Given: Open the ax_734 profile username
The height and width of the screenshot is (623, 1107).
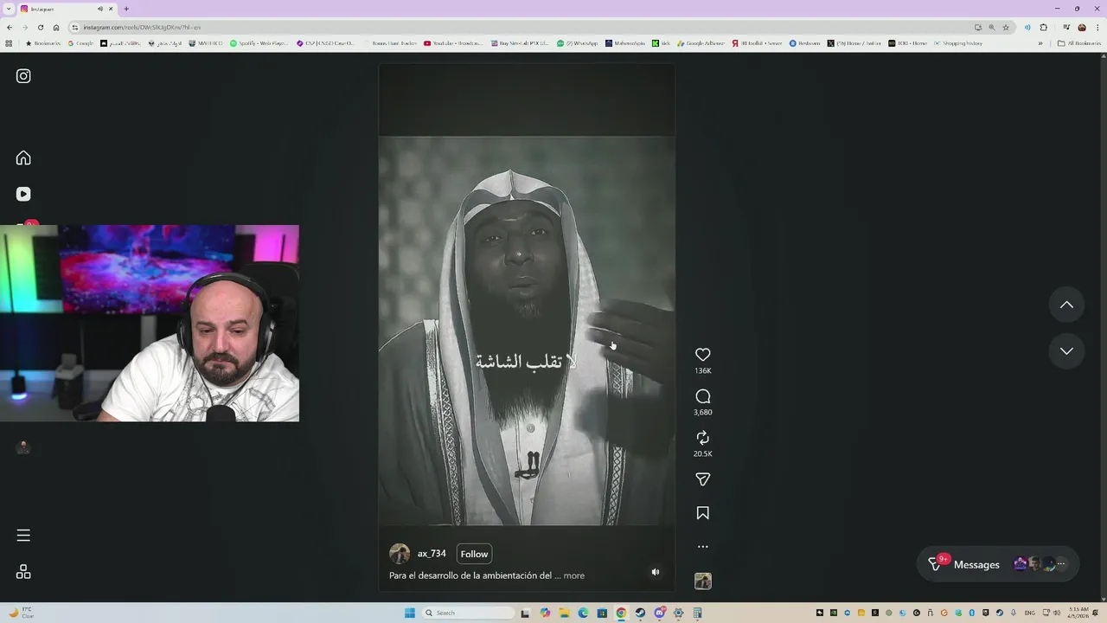Looking at the screenshot, I should tap(432, 554).
